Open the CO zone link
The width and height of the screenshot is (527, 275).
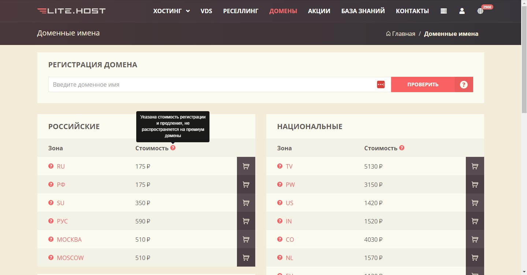click(x=290, y=239)
